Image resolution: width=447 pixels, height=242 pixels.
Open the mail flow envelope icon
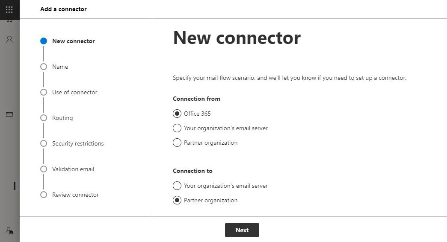click(9, 114)
